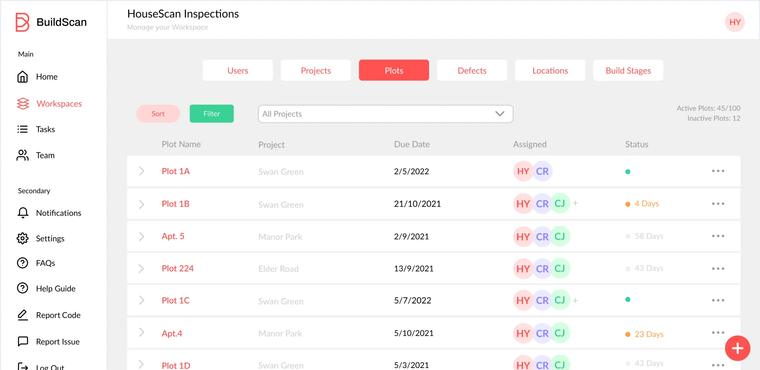Open the All Projects dropdown

tap(386, 114)
